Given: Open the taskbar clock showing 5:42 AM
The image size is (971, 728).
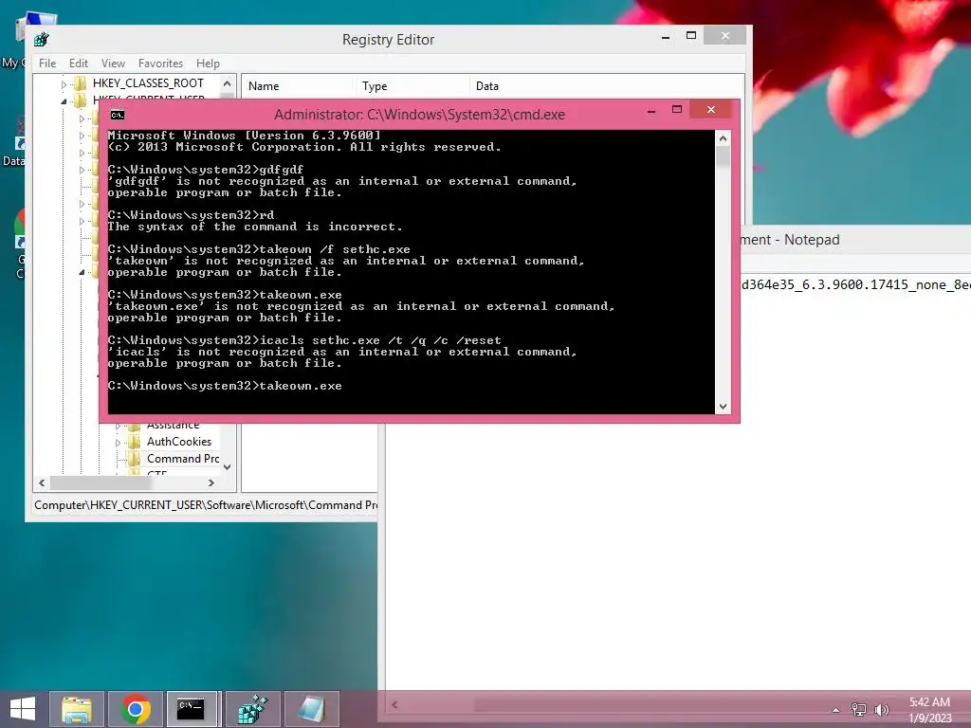Looking at the screenshot, I should pyautogui.click(x=929, y=710).
